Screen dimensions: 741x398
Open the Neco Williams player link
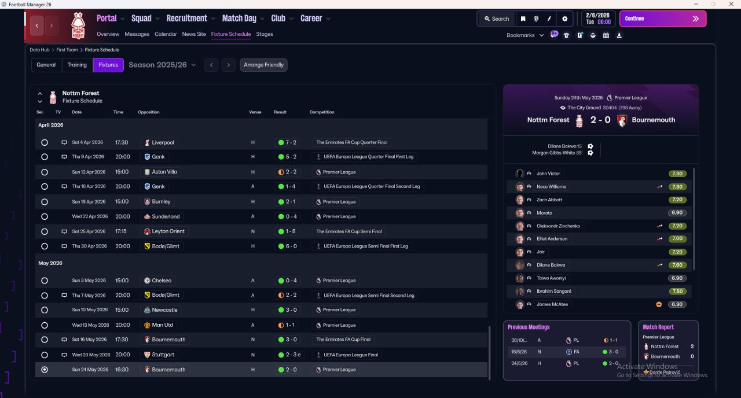551,187
